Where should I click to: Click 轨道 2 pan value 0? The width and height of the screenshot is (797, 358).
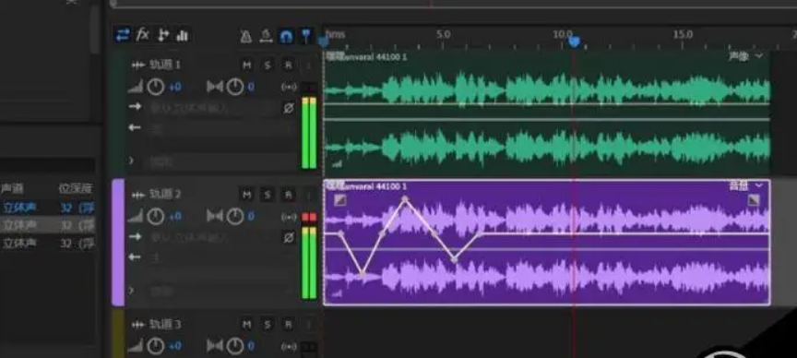[251, 217]
